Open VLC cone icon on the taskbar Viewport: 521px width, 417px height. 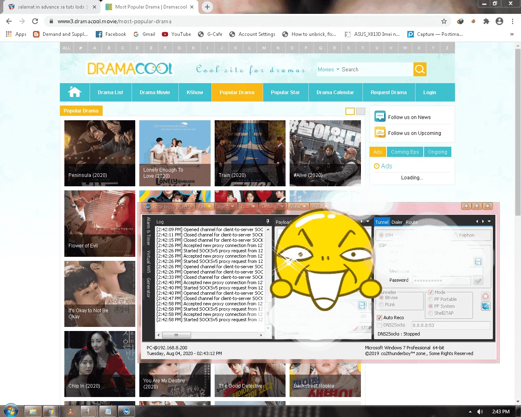(70, 411)
